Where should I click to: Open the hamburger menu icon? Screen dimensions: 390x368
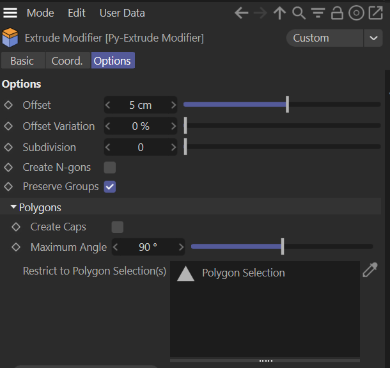10,13
